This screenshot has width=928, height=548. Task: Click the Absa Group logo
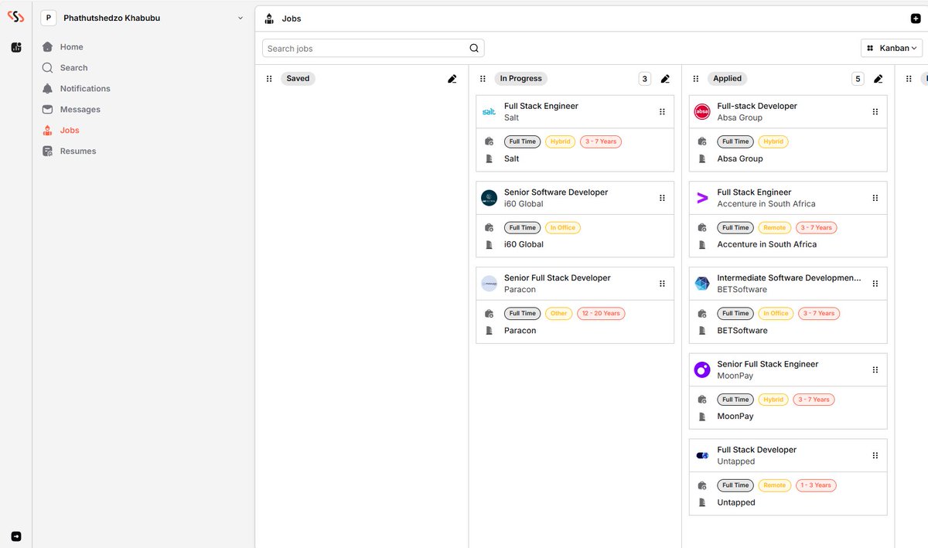coord(702,112)
